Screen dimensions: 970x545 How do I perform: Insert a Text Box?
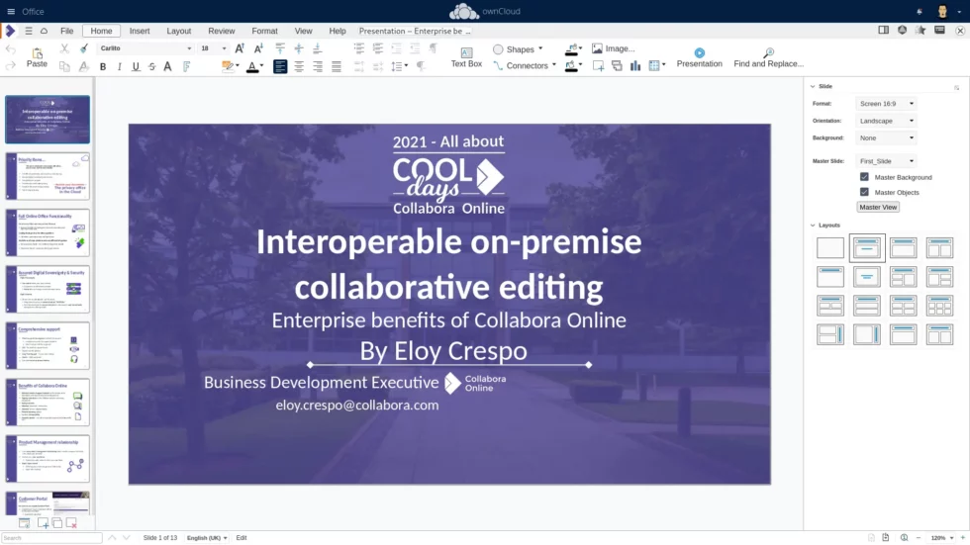point(466,57)
